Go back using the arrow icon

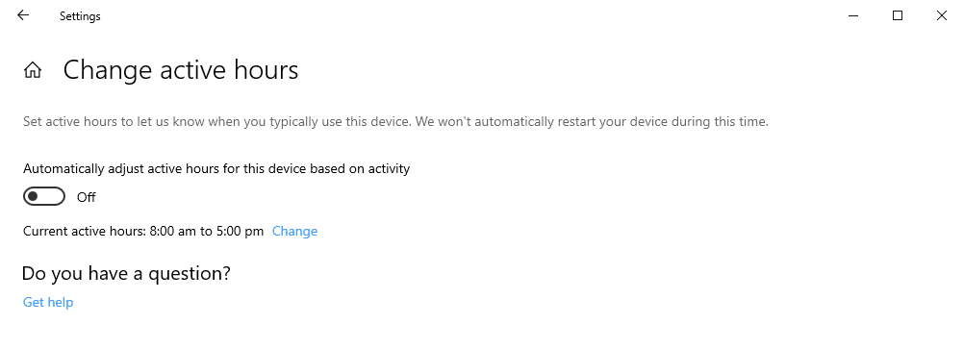coord(23,16)
